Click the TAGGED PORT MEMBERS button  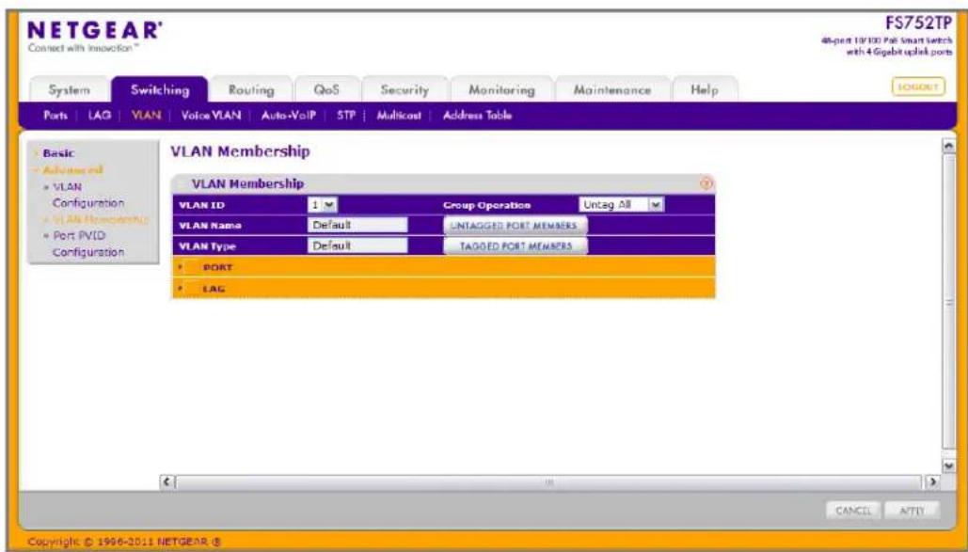[x=515, y=245]
